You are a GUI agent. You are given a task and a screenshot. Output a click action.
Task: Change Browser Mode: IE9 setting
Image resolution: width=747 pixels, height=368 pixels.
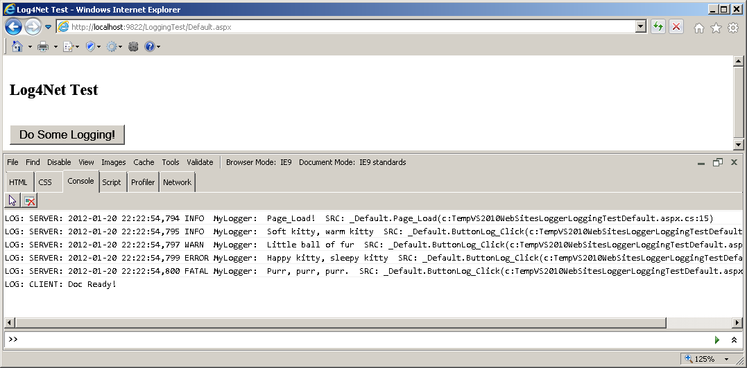[259, 162]
